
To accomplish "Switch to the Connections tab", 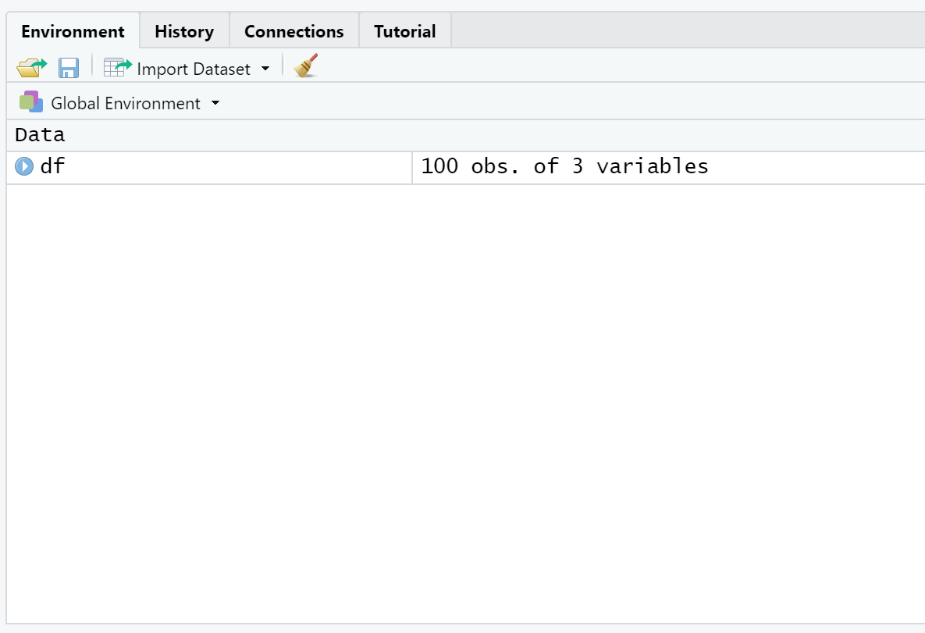I will (294, 30).
